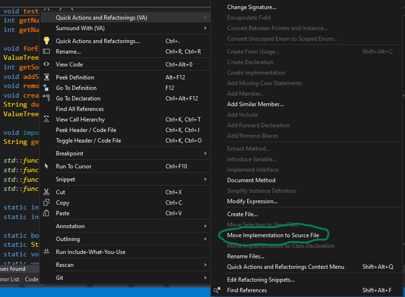Choose Copy from the context menu
Viewport: 405px width, 297px height.
coord(63,203)
